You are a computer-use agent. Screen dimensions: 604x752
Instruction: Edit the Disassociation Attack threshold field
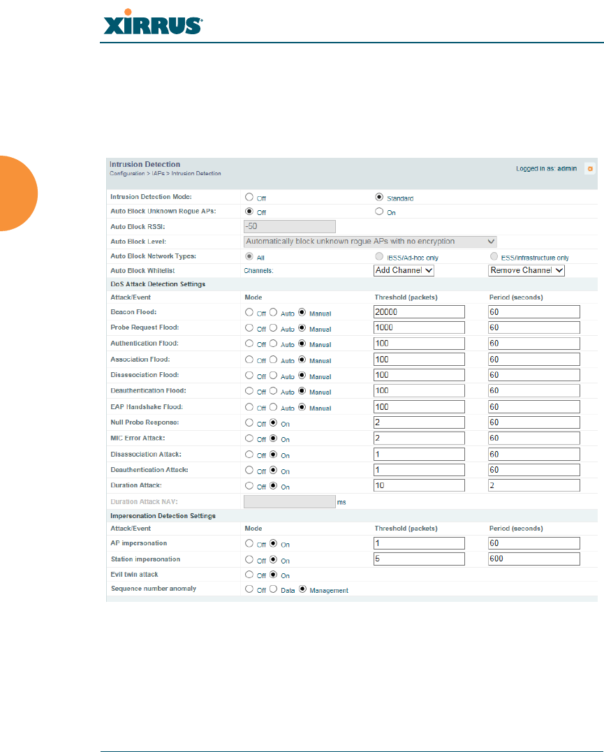419,454
